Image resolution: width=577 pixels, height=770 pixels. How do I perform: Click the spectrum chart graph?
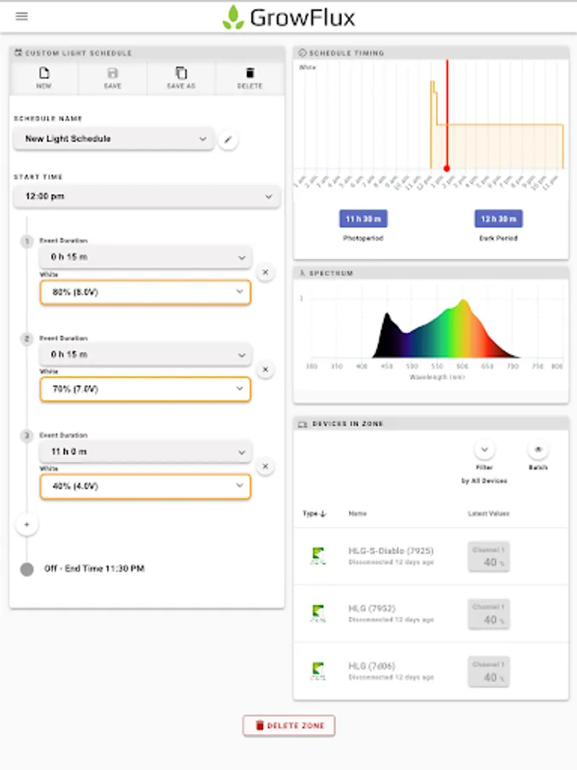click(x=437, y=329)
